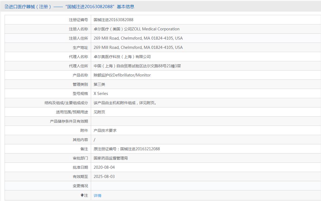Click the 变更情况 row label
The height and width of the screenshot is (201, 321).
point(80,186)
